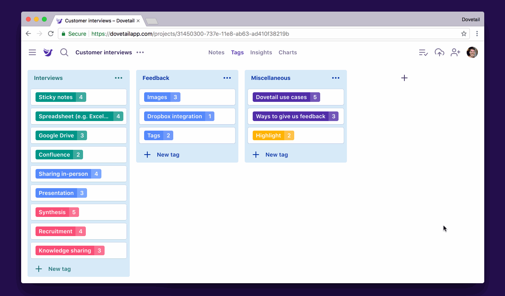This screenshot has width=505, height=296.
Task: Add a new tag group with plus
Action: pos(404,78)
